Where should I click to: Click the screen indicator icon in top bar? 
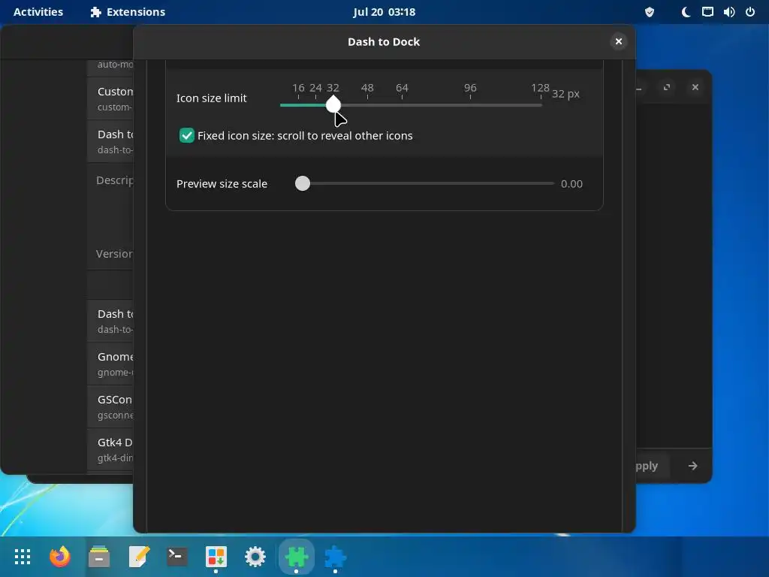707,12
